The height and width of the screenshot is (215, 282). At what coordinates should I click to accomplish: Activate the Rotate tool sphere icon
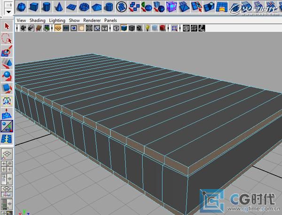(x=7, y=76)
